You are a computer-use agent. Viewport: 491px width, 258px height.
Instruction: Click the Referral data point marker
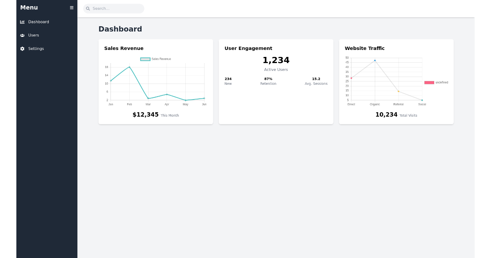[x=398, y=91]
